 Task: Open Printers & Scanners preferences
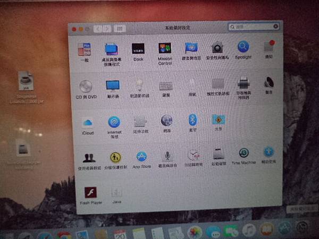[244, 83]
